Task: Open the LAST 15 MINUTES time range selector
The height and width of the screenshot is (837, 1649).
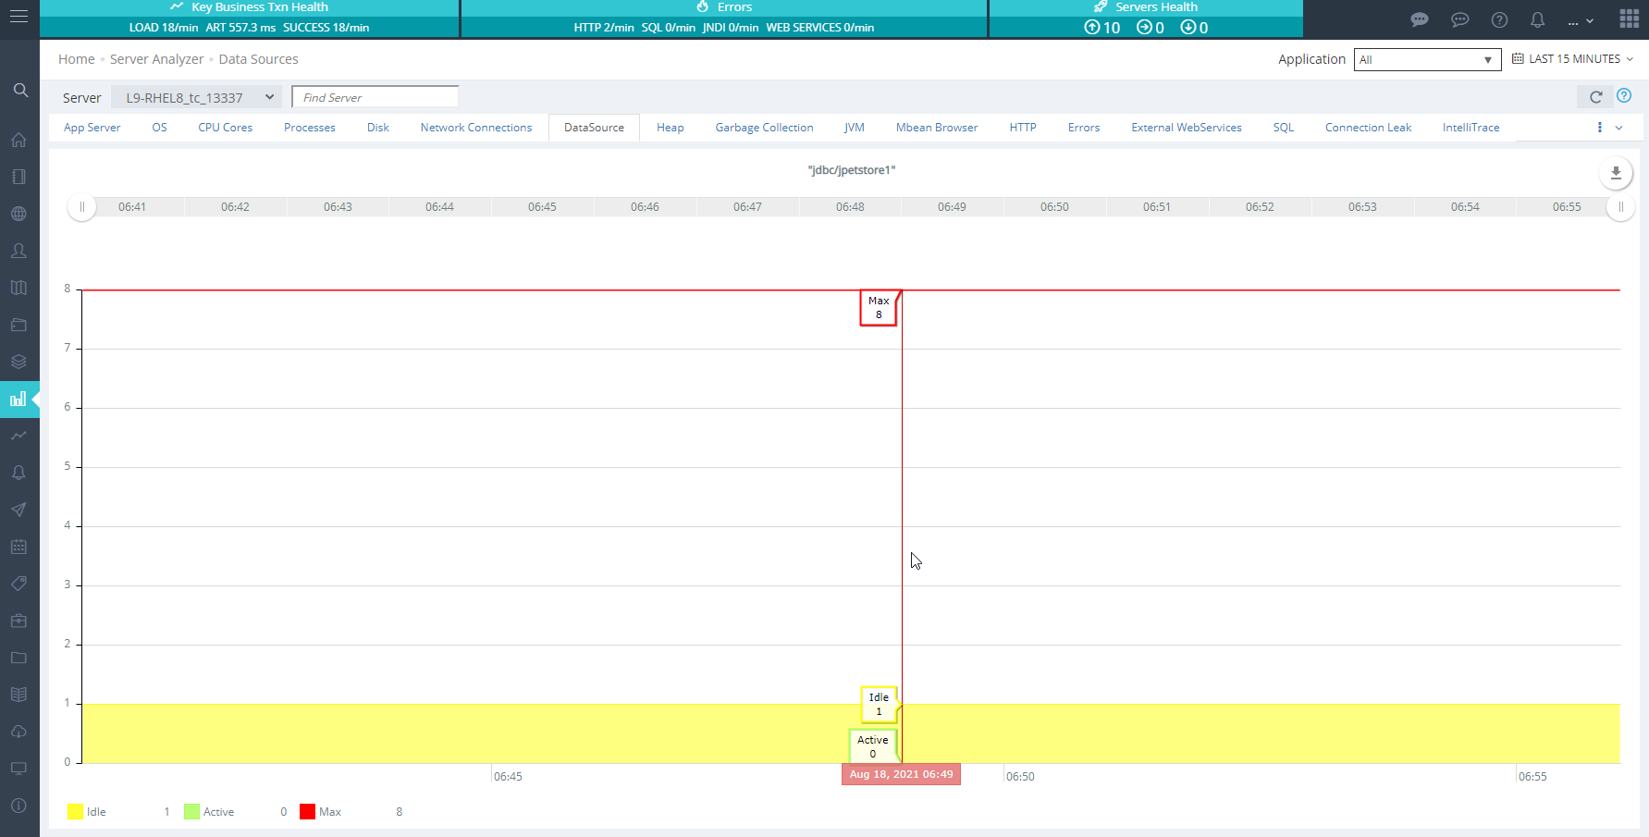Action: [x=1572, y=58]
